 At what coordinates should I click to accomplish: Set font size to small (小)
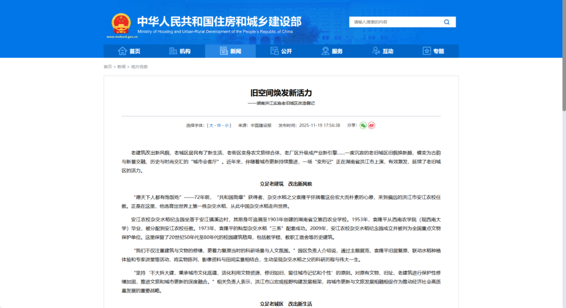pyautogui.click(x=226, y=125)
